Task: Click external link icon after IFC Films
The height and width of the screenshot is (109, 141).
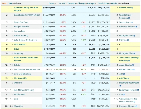Action: pyautogui.click(x=128, y=40)
